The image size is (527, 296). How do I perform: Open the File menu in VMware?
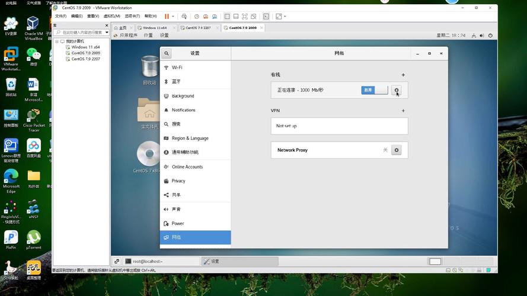(x=60, y=17)
